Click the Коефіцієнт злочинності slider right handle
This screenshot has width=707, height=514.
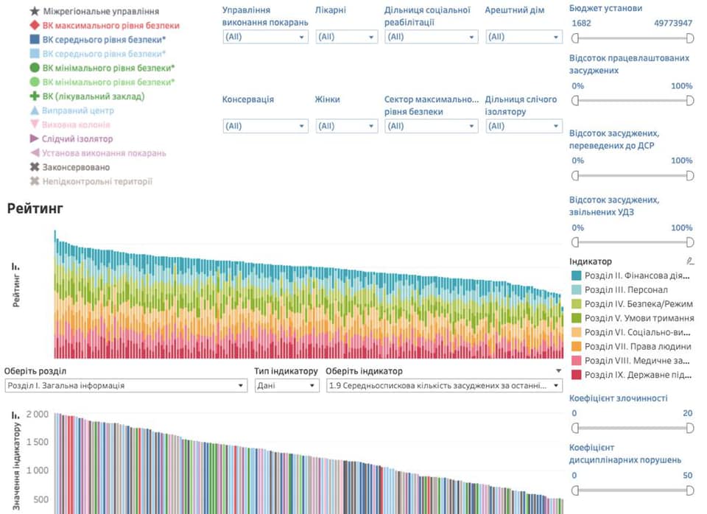tap(689, 428)
